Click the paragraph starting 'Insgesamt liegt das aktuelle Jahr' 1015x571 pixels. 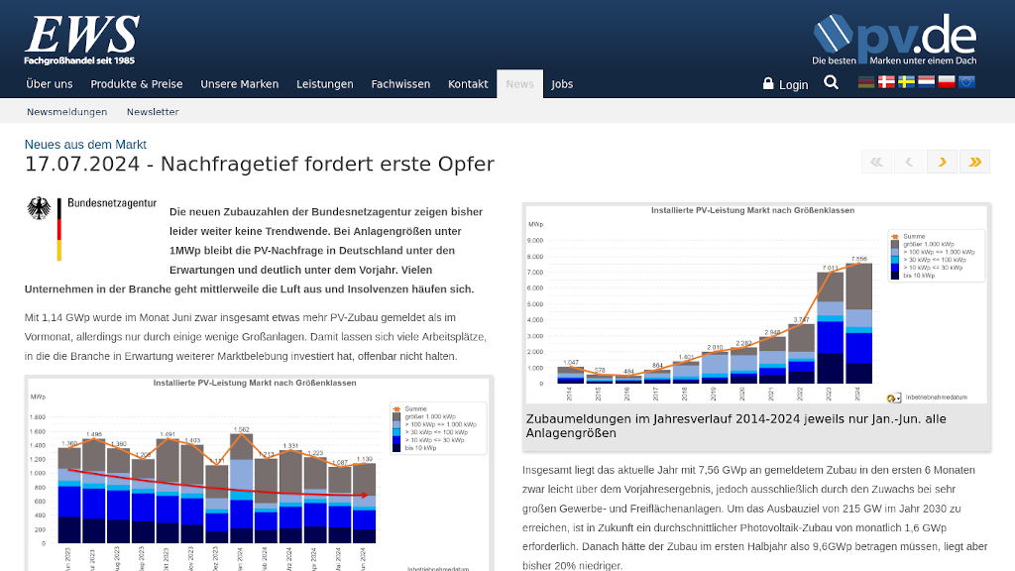click(x=755, y=517)
